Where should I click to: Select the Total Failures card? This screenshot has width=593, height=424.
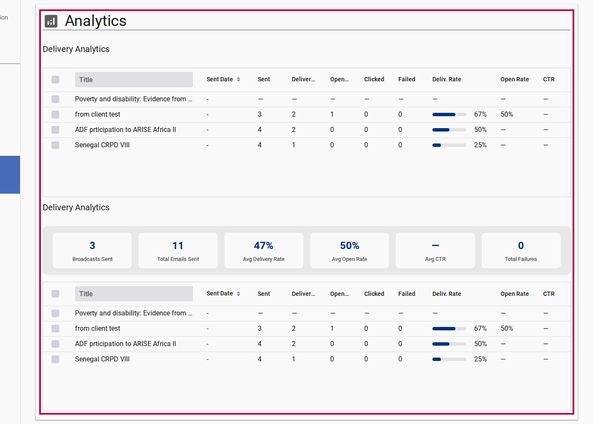tap(521, 250)
